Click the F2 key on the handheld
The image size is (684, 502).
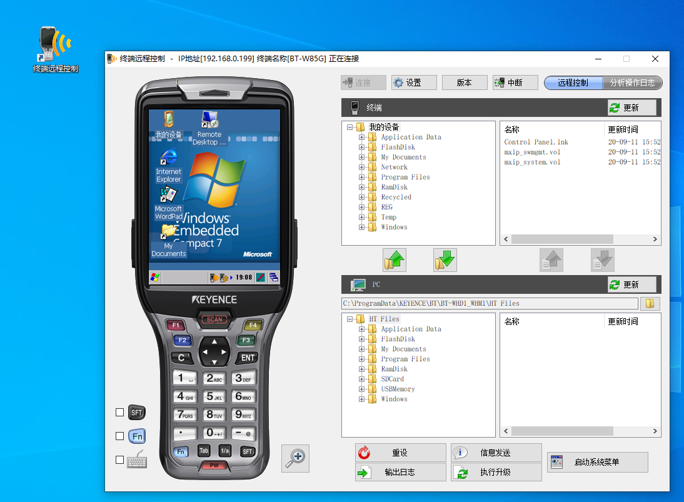pyautogui.click(x=183, y=340)
